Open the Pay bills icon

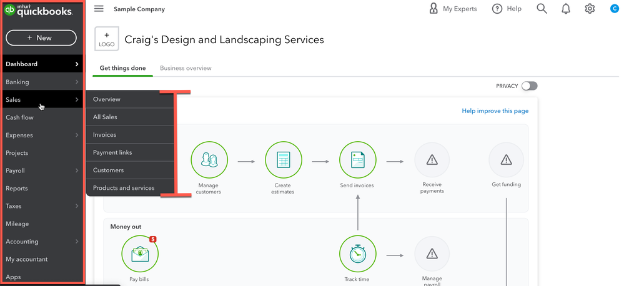(x=140, y=254)
